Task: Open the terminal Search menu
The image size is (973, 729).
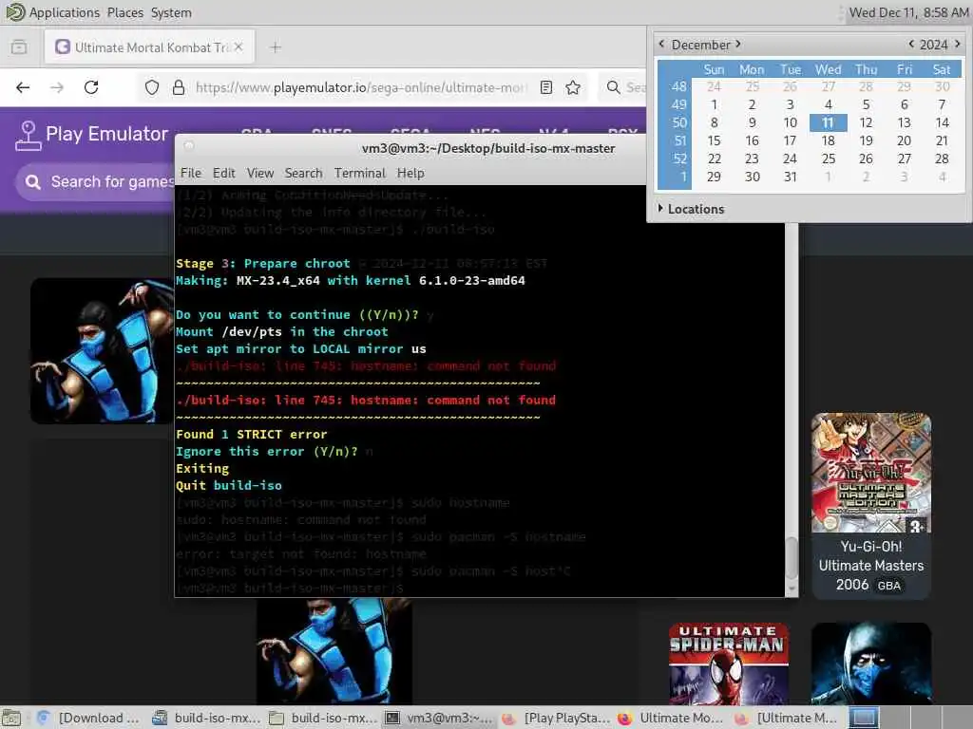Action: 303,173
